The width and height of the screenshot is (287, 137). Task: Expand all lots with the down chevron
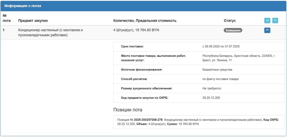click(x=267, y=21)
